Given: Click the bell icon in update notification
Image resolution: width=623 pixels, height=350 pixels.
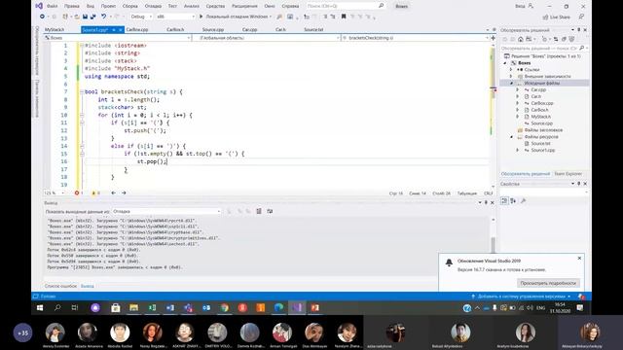Looking at the screenshot, I should (x=449, y=262).
